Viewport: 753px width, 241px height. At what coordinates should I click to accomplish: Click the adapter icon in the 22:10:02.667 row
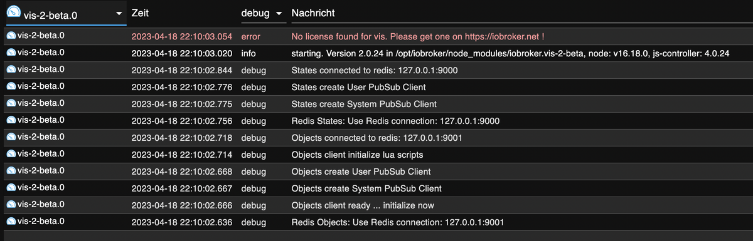(x=11, y=188)
